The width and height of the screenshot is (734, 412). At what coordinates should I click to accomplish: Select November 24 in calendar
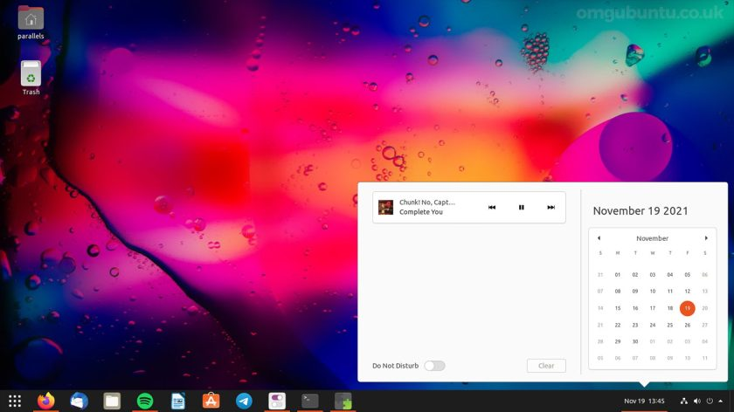pos(653,325)
